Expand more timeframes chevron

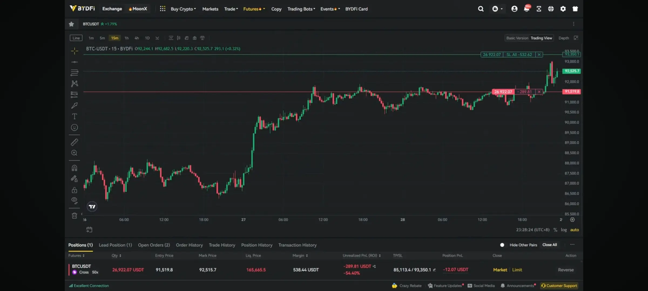[157, 38]
